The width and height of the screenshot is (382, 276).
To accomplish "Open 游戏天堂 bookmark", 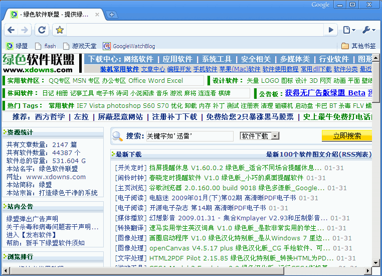I will [80, 46].
